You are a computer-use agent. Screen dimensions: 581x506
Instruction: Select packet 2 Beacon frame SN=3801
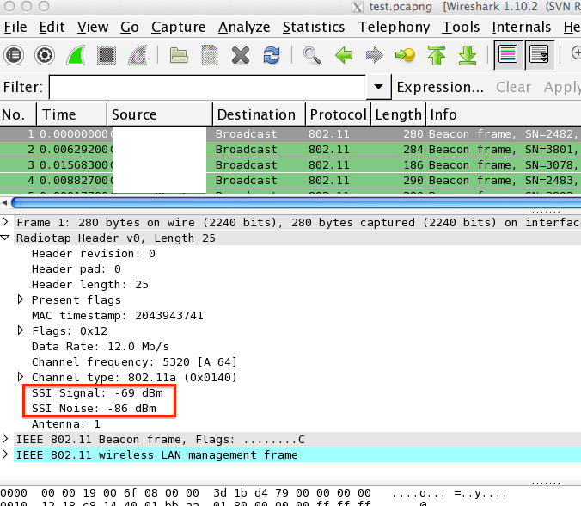coord(290,150)
